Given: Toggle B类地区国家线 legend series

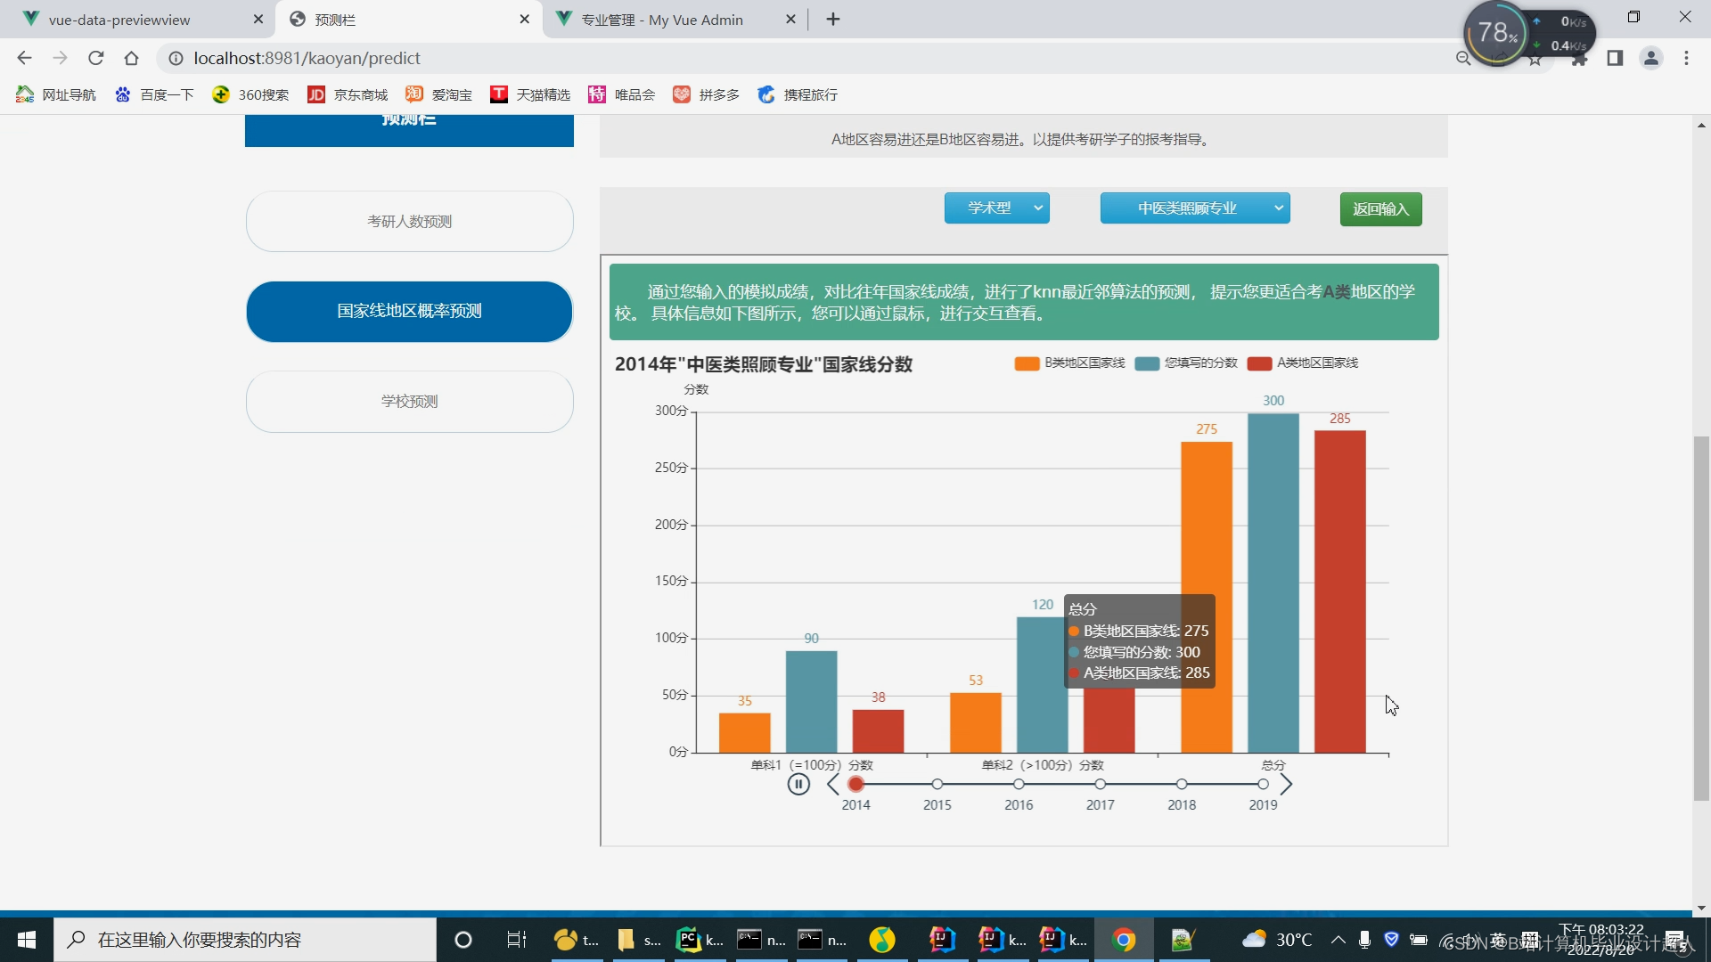Looking at the screenshot, I should pyautogui.click(x=1069, y=363).
